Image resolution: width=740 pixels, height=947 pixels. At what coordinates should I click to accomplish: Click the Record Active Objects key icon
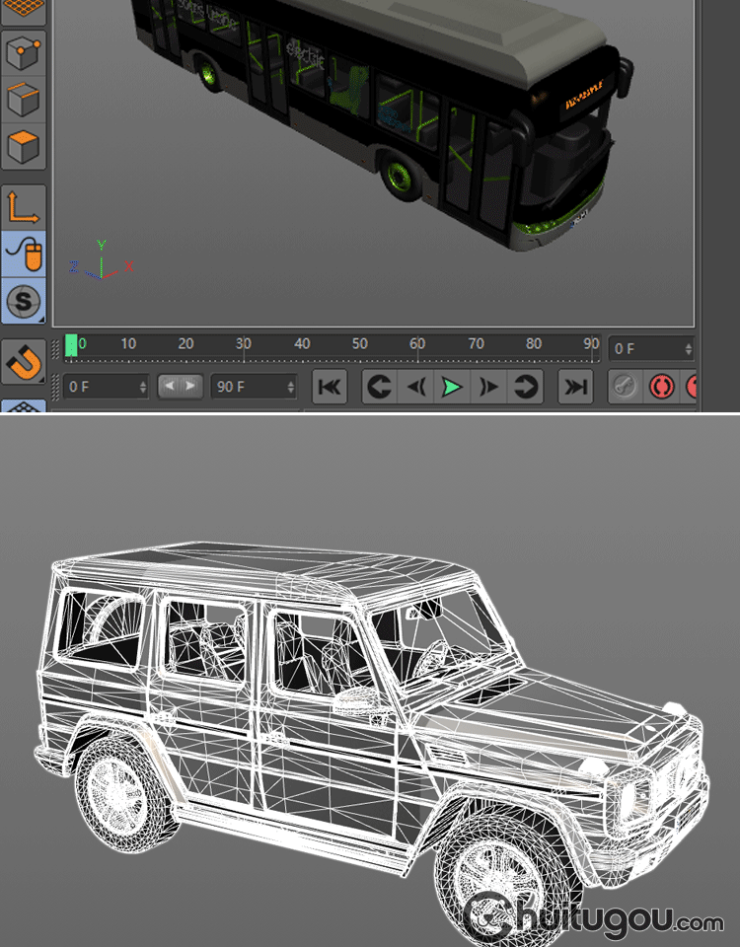626,388
